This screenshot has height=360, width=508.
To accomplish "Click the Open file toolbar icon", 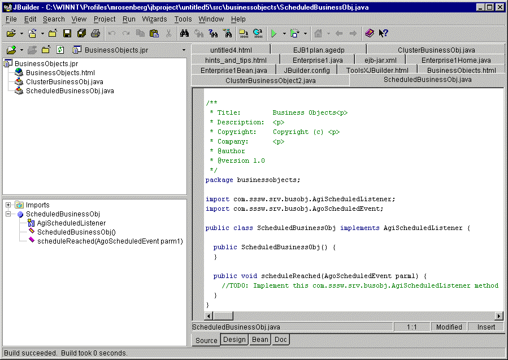I will pyautogui.click(x=11, y=33).
